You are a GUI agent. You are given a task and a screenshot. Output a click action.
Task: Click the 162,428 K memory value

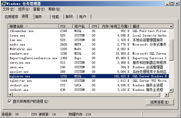pyautogui.click(x=122, y=76)
